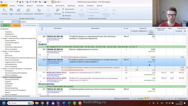Close the v1-0 ГЭСН кровли document tab
Image resolution: width=188 pixels, height=106 pixels.
coord(38,25)
